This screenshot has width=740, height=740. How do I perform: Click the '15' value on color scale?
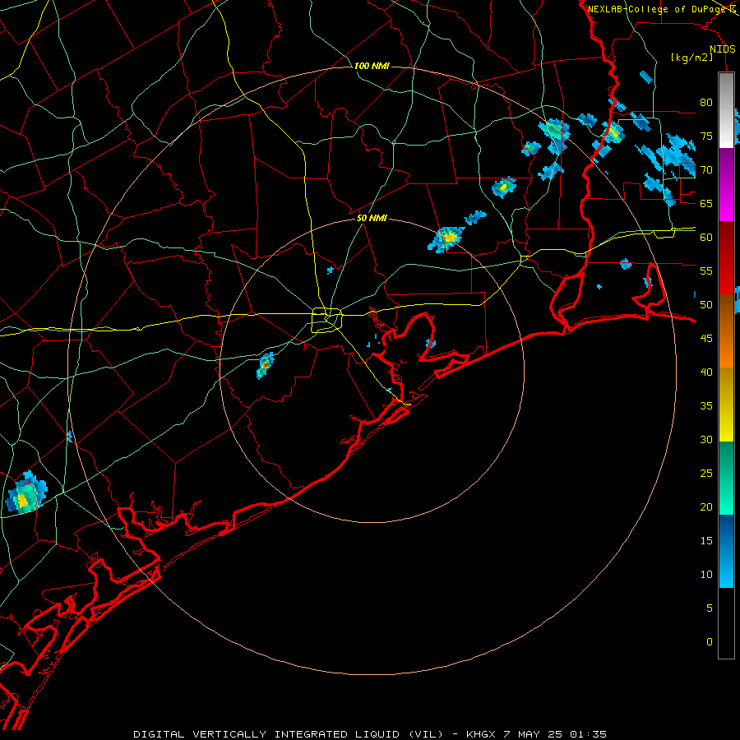tap(706, 541)
